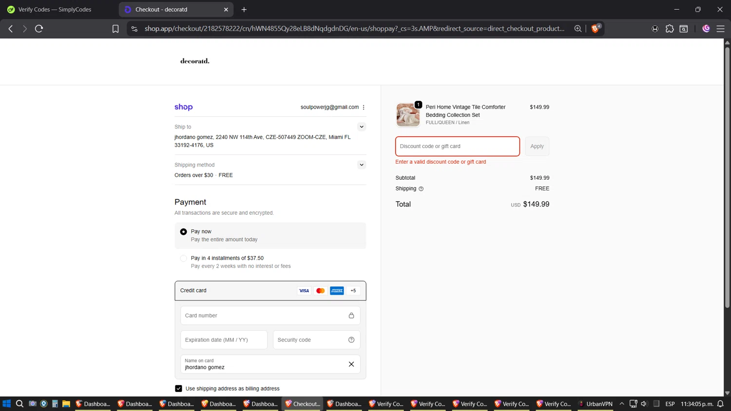The height and width of the screenshot is (411, 731).
Task: Close the Checkout - decoratd tab
Action: tap(226, 9)
